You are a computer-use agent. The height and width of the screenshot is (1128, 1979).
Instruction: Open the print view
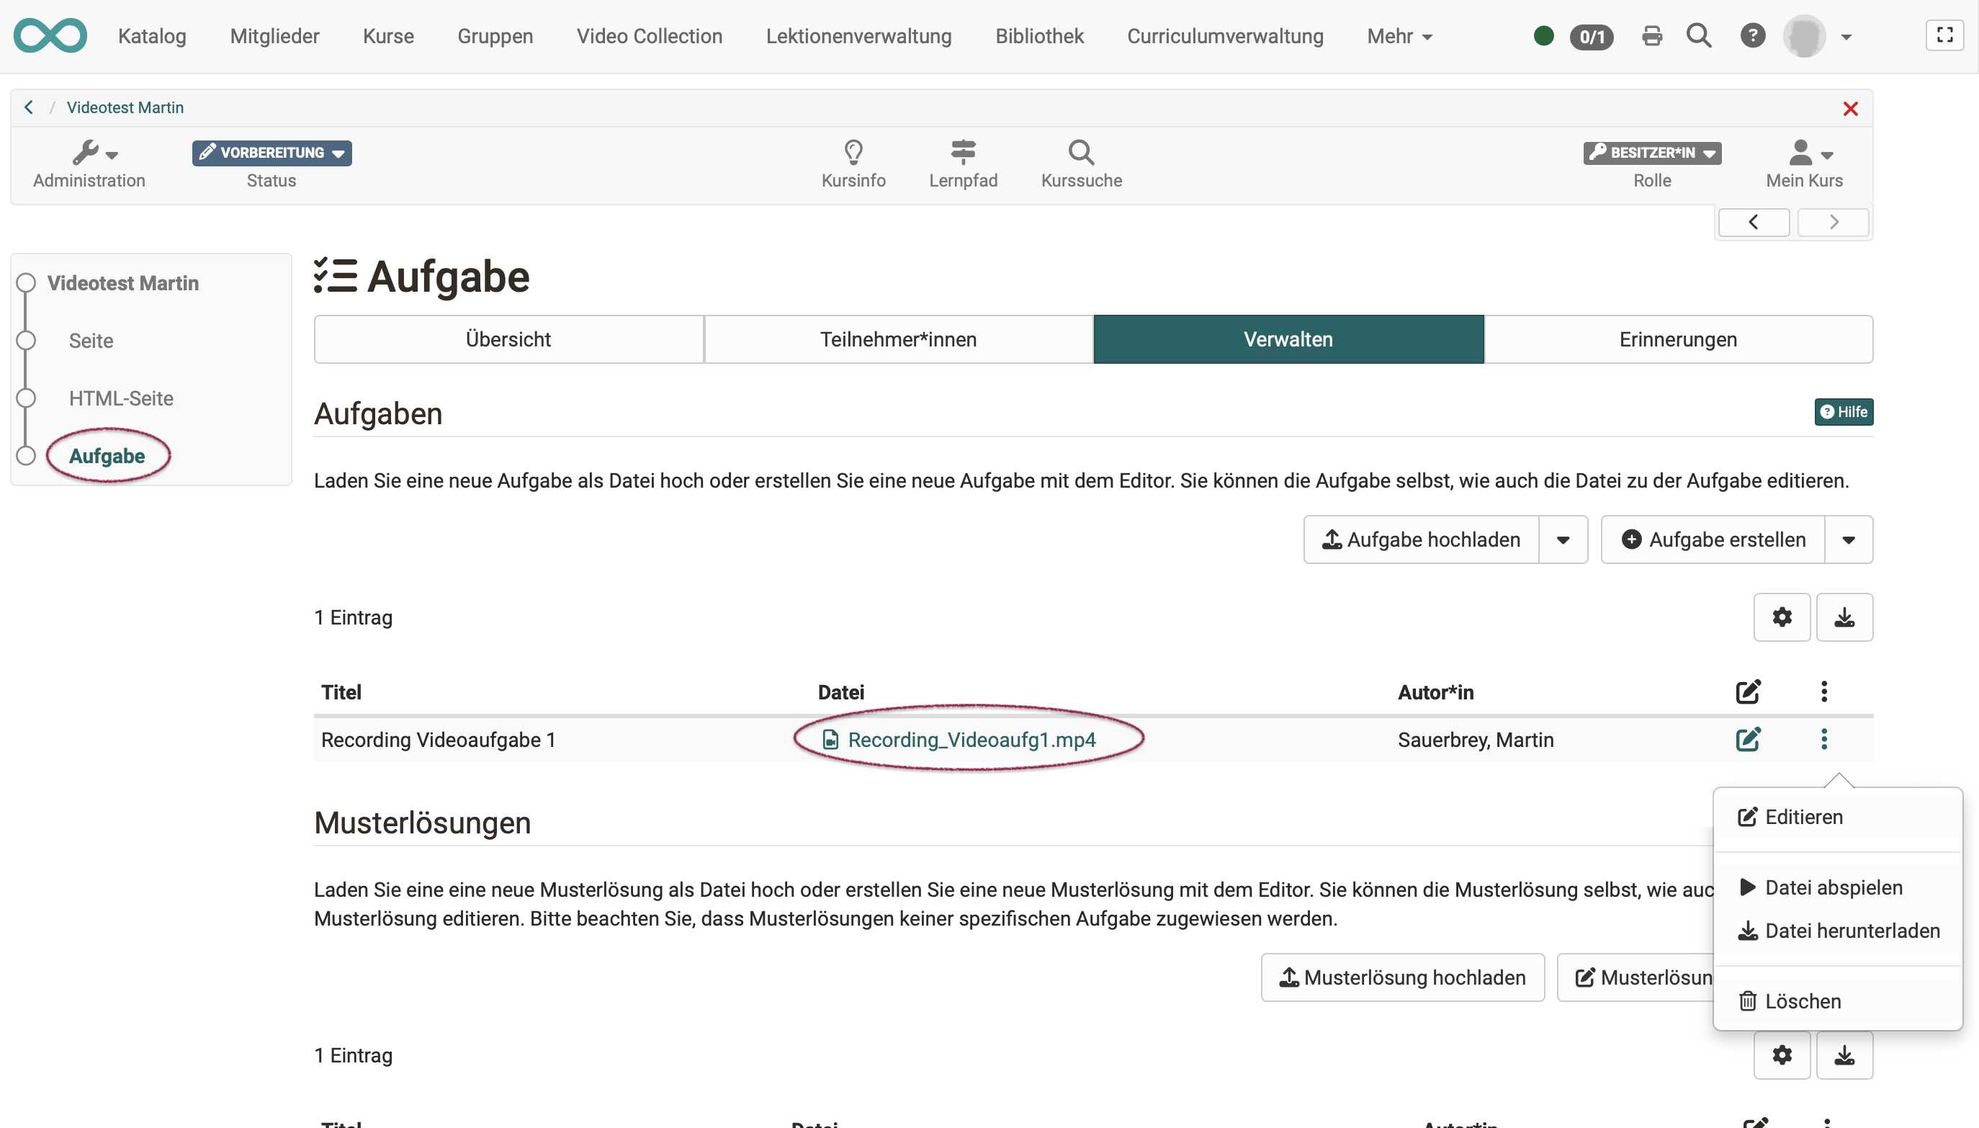click(x=1652, y=35)
